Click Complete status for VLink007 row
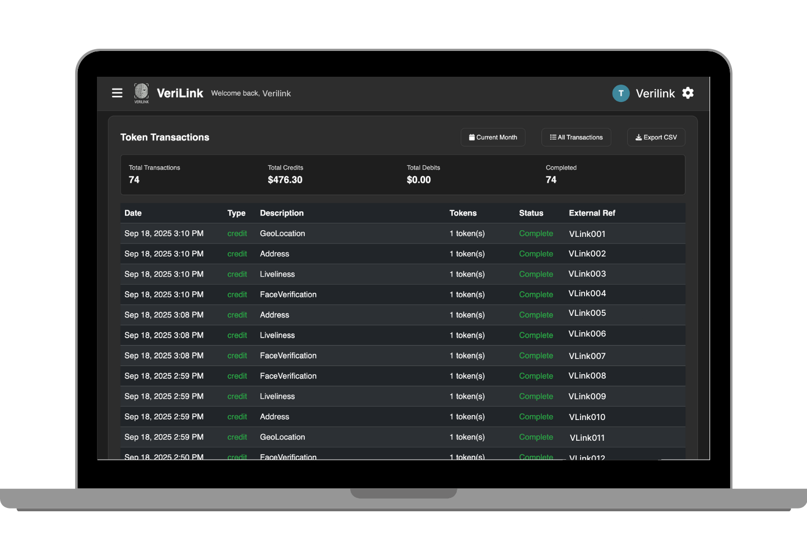This screenshot has width=807, height=560. coord(536,356)
